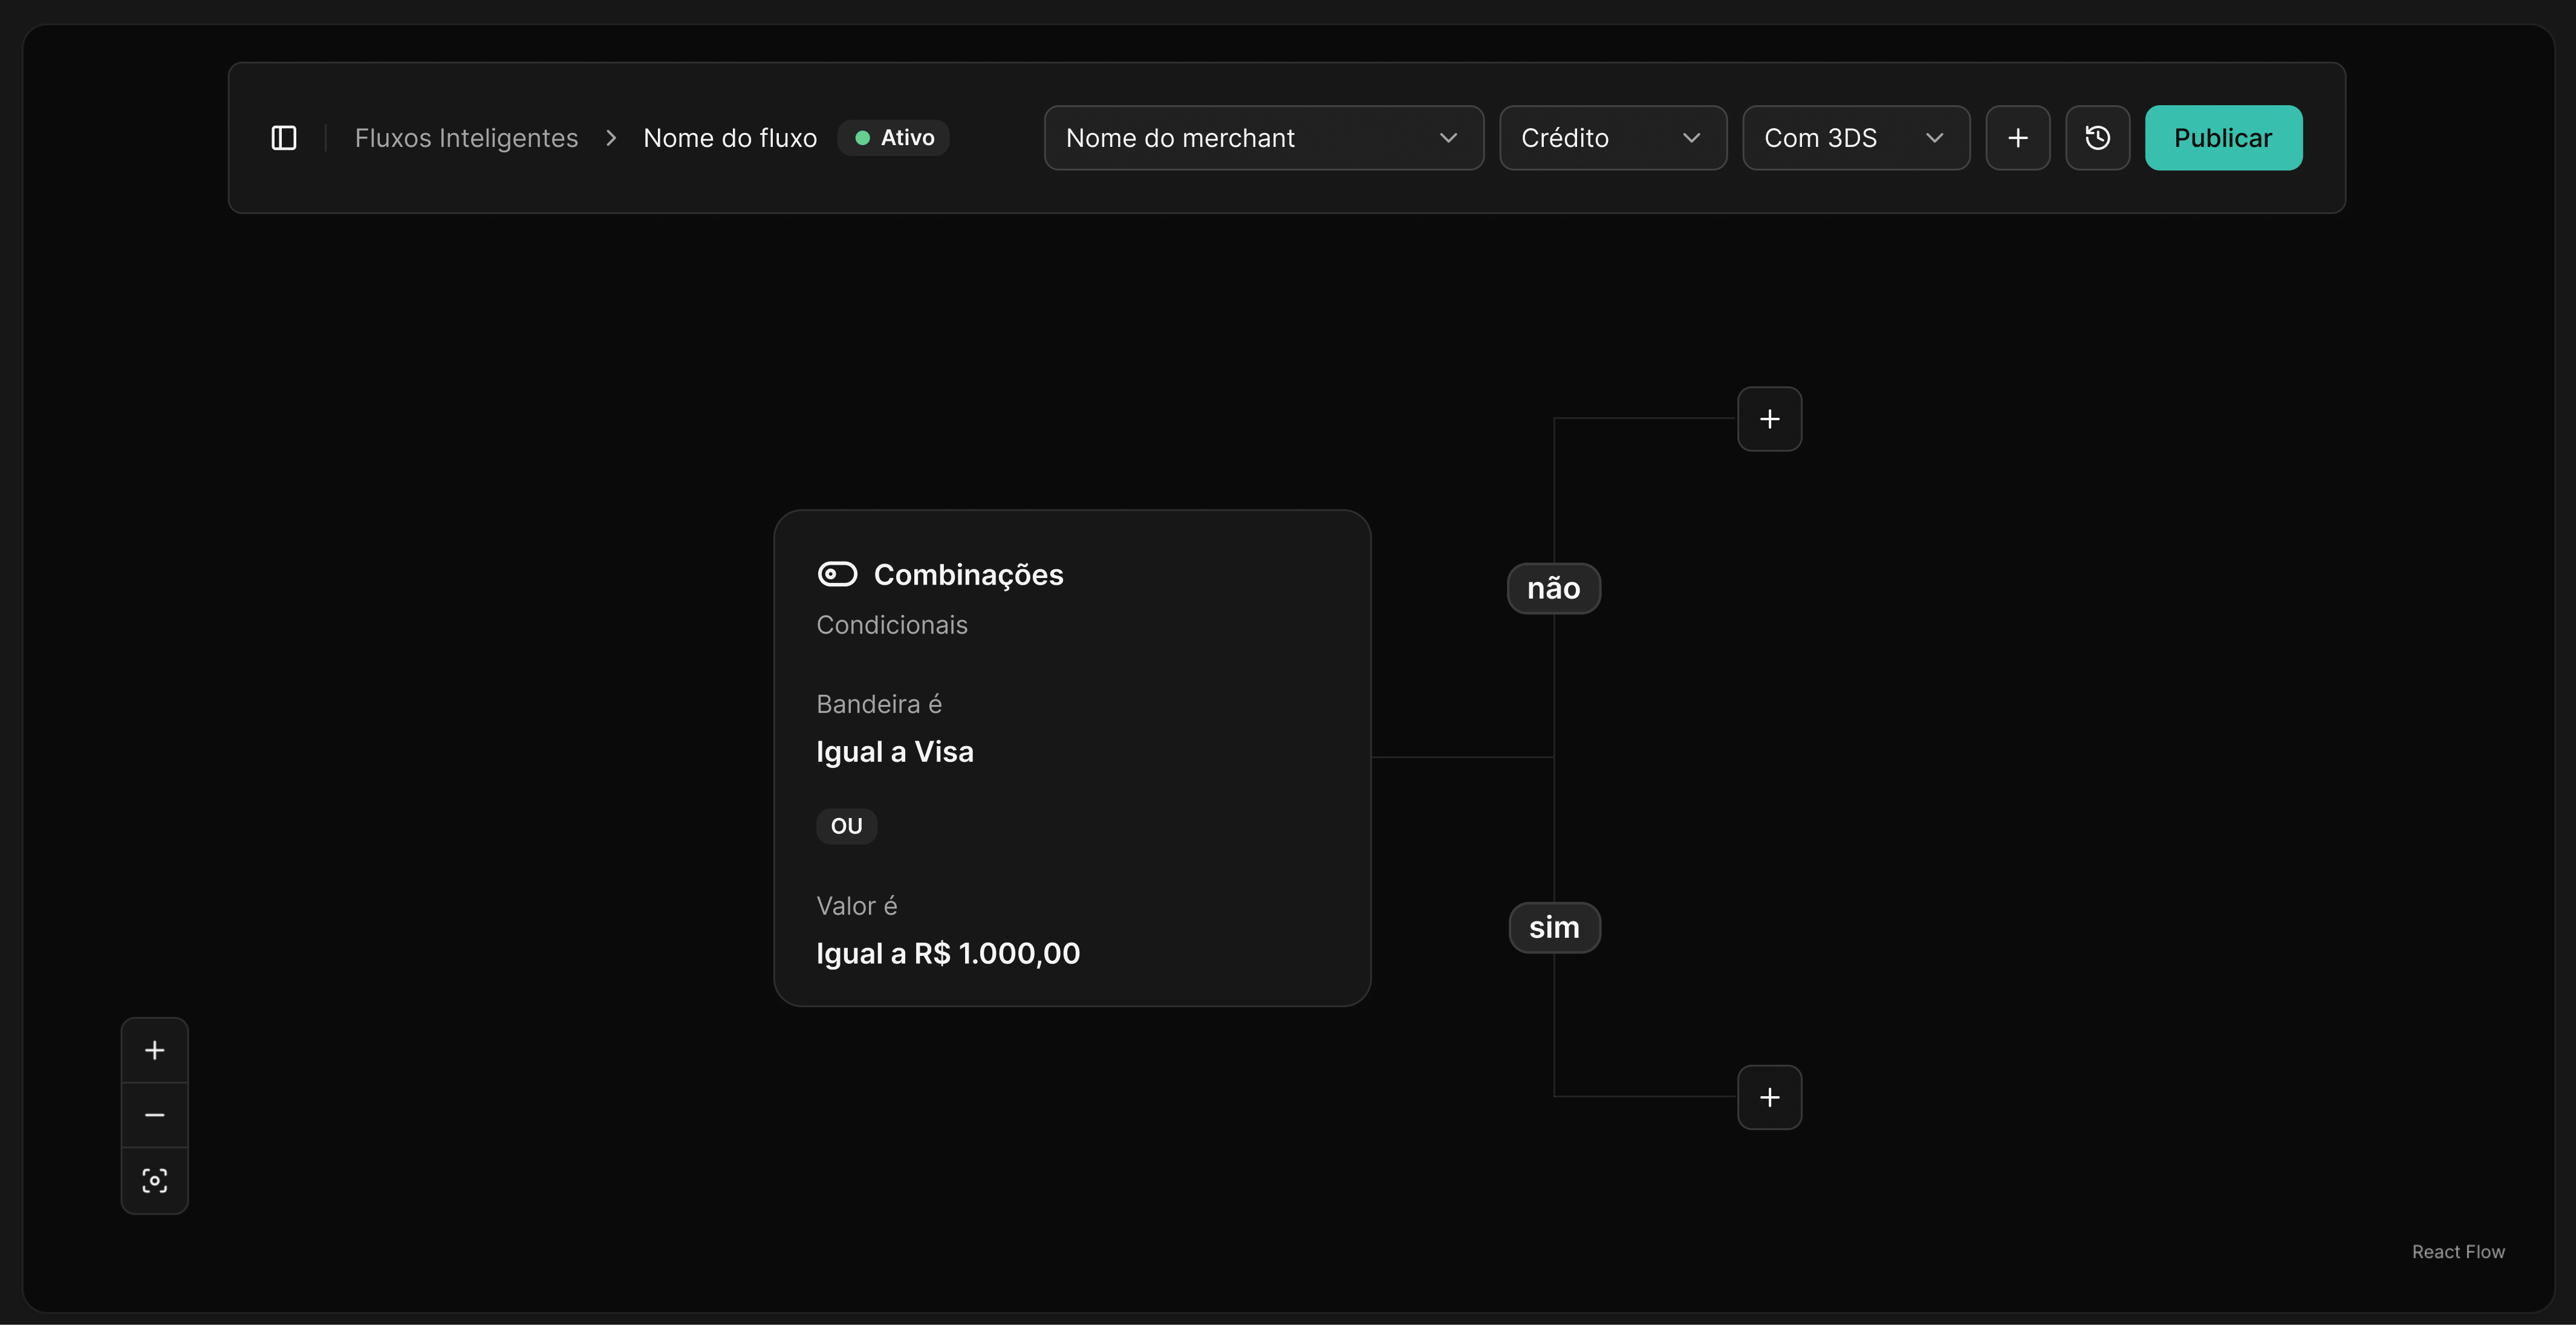The height and width of the screenshot is (1335, 2576).
Task: Click the Nome do fluxo breadcrumb
Action: pyautogui.click(x=730, y=138)
